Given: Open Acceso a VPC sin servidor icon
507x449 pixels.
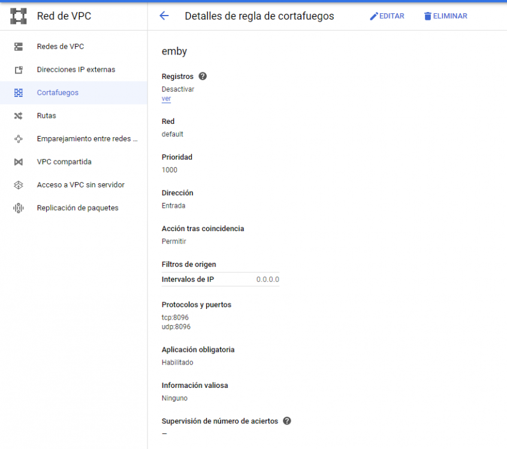Looking at the screenshot, I should click(20, 185).
